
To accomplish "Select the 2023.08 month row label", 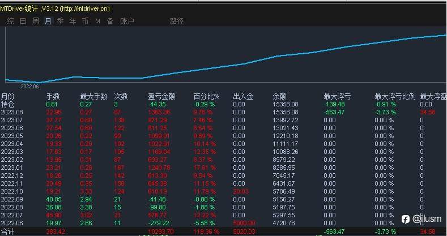I will click(x=12, y=112).
